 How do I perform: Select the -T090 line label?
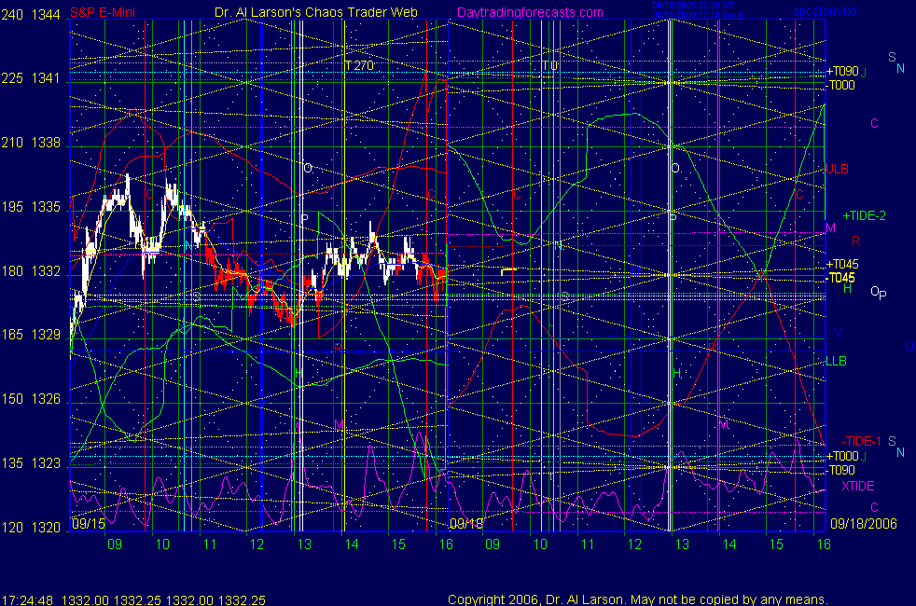pos(840,470)
